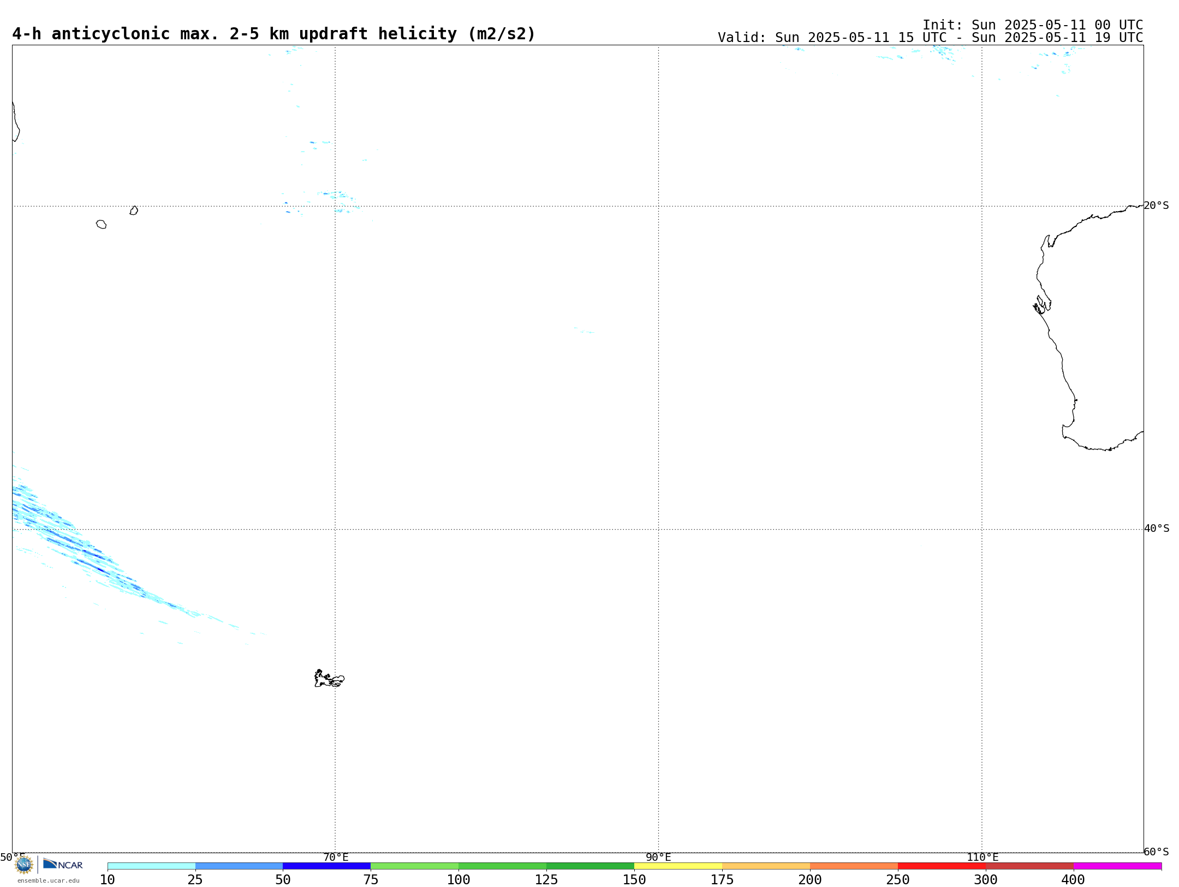
Task: Click the 60°S latitude label
Action: (x=1156, y=852)
